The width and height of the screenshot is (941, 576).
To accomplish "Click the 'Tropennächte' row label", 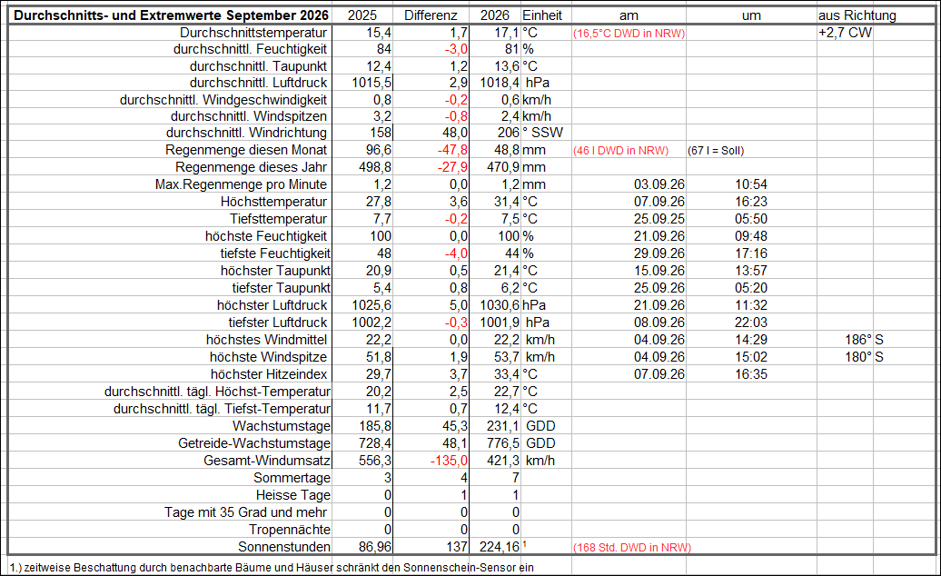I will click(290, 530).
